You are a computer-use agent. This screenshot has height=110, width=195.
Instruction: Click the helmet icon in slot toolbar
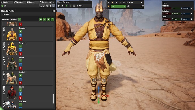[40, 6]
